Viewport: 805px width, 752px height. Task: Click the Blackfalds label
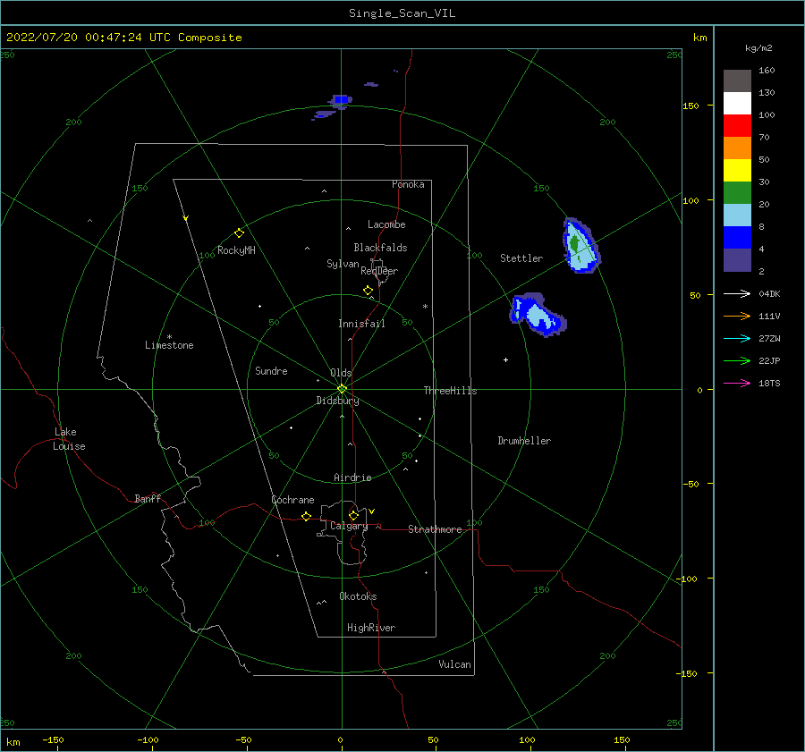[380, 248]
